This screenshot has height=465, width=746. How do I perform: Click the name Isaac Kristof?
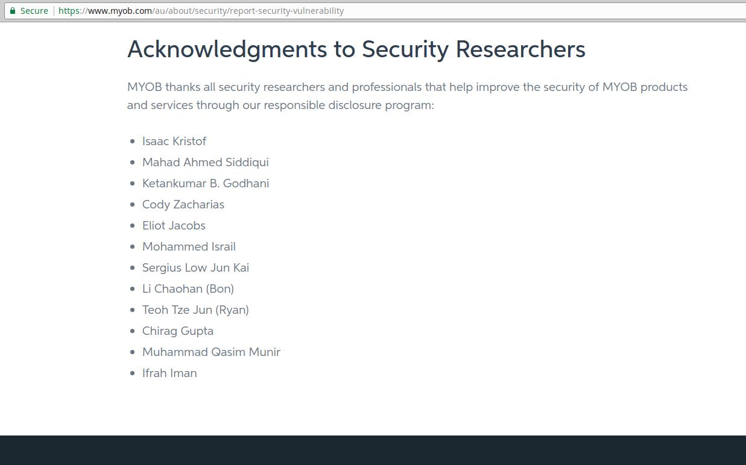point(174,141)
